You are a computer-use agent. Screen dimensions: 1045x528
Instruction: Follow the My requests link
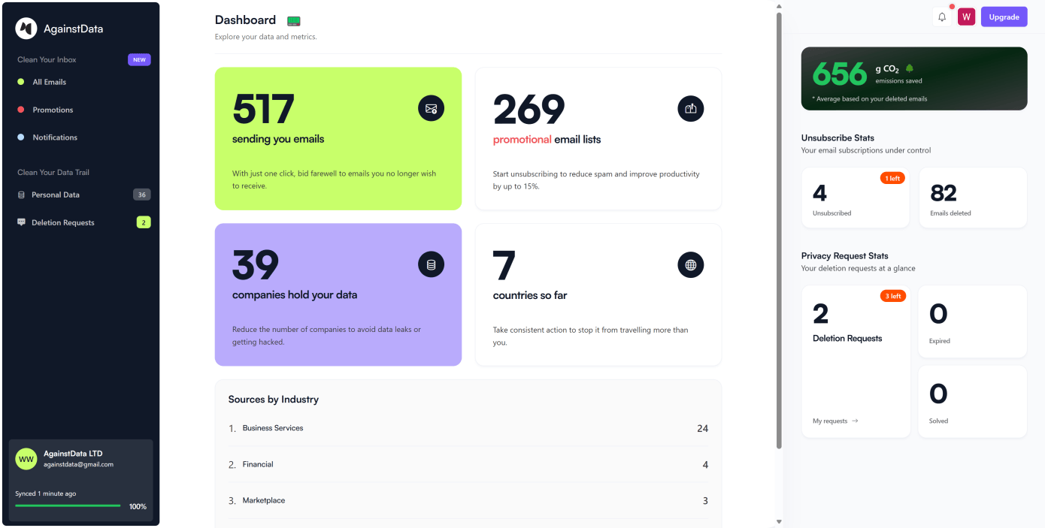834,421
